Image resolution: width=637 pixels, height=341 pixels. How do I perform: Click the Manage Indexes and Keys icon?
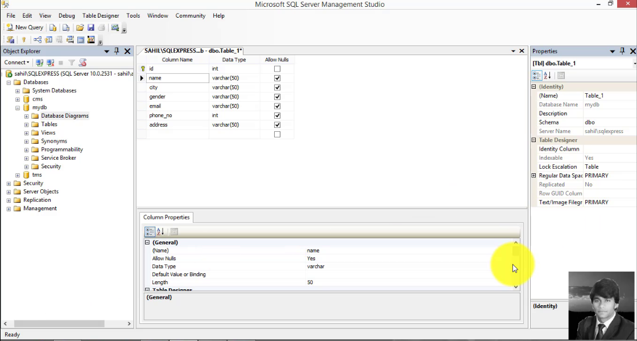pos(48,39)
